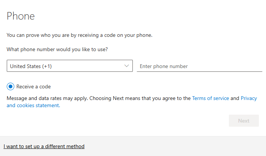Choose I want to set up a different method
Viewport: 266px width, 156px height.
[44, 146]
